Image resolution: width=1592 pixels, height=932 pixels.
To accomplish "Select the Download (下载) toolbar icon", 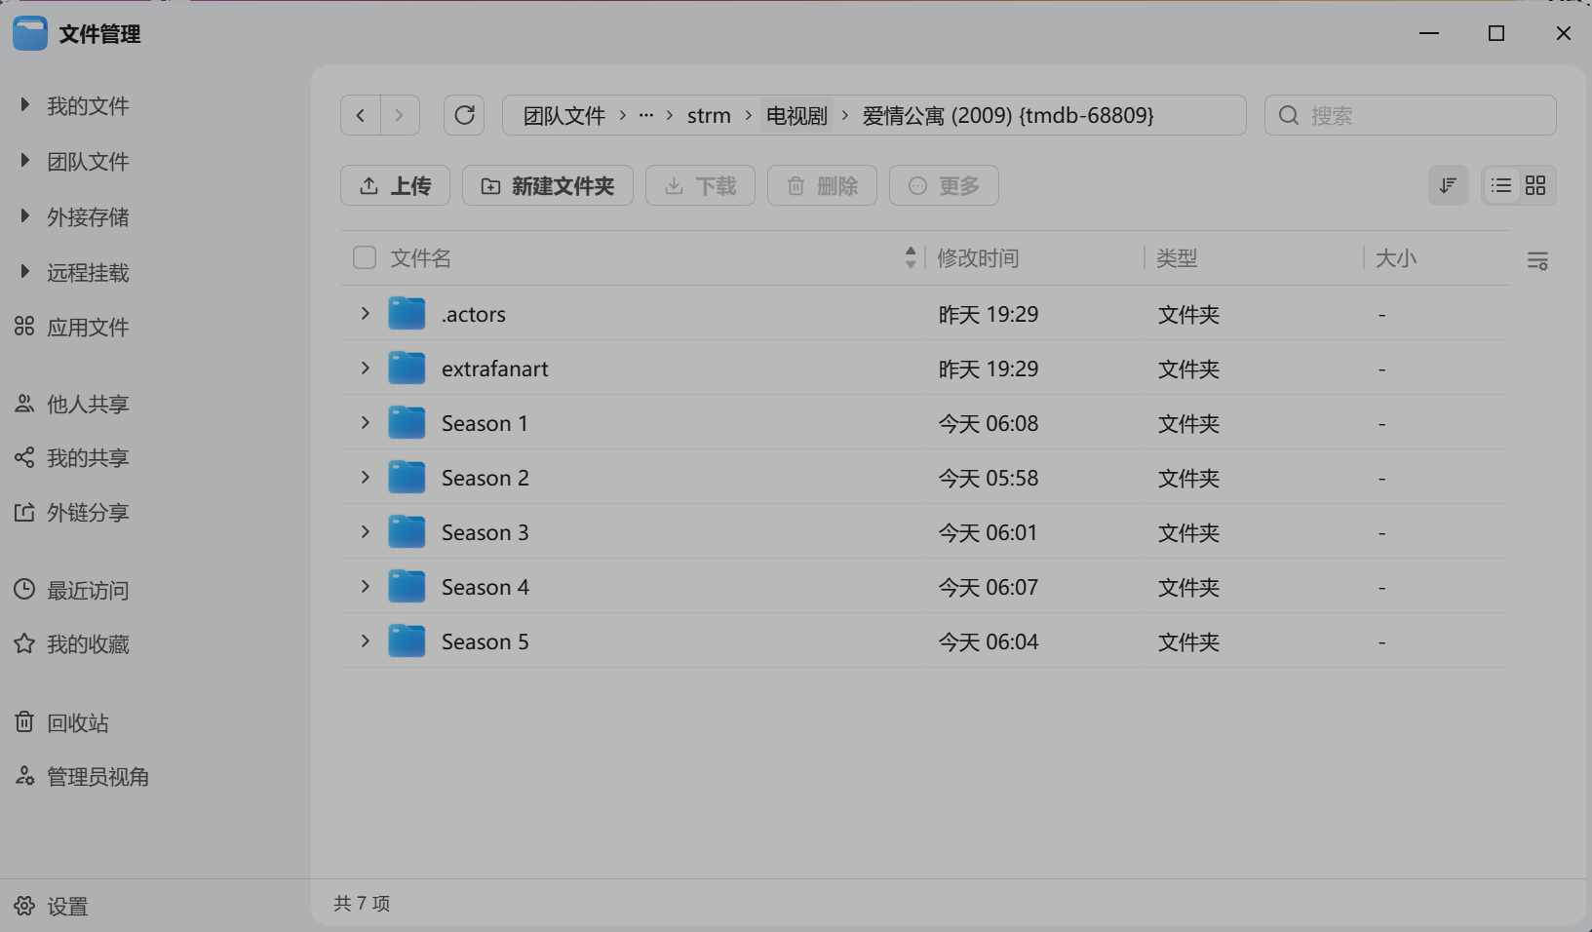I will pos(674,185).
